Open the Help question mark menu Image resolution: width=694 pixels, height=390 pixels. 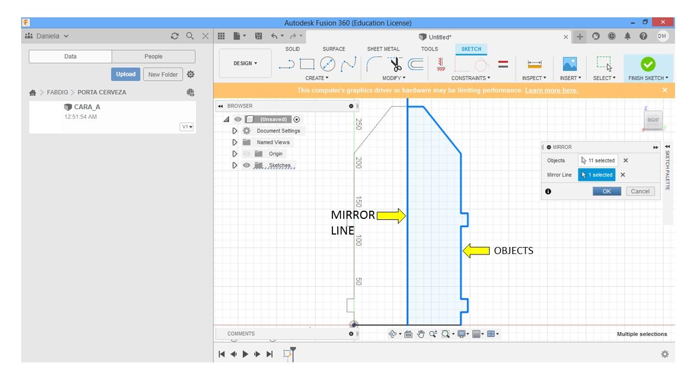pos(644,36)
